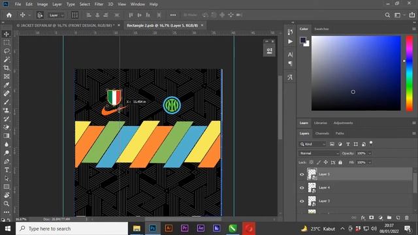The height and width of the screenshot is (235, 418).
Task: Open the Fill slider dropdown arrow
Action: (x=370, y=163)
